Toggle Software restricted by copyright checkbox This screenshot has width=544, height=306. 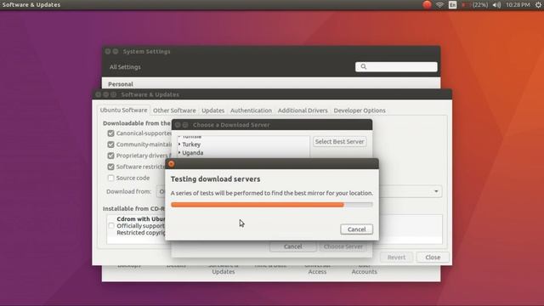click(x=110, y=167)
